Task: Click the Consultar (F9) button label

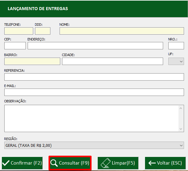Action: coord(74,163)
